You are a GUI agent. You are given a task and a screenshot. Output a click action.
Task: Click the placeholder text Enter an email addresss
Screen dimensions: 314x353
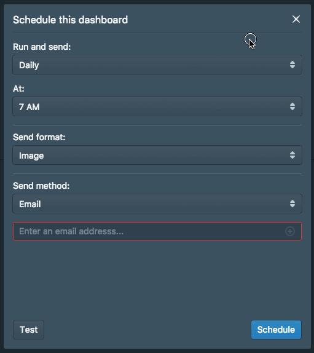(71, 231)
